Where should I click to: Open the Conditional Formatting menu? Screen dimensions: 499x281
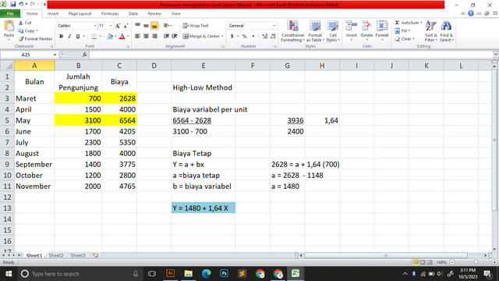pyautogui.click(x=292, y=31)
